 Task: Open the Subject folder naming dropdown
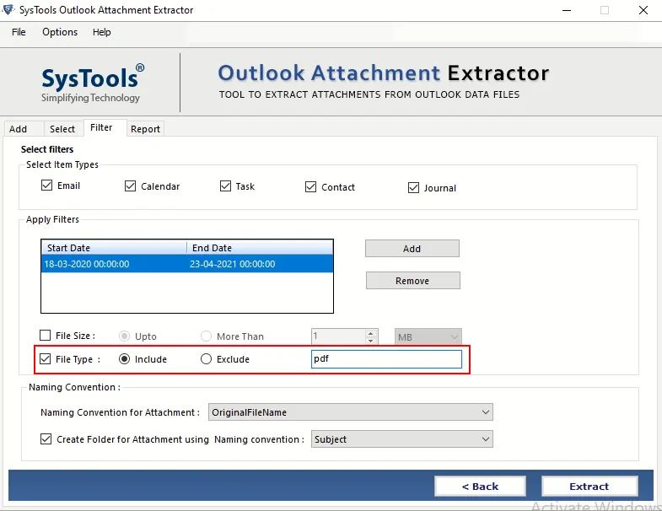pos(402,439)
